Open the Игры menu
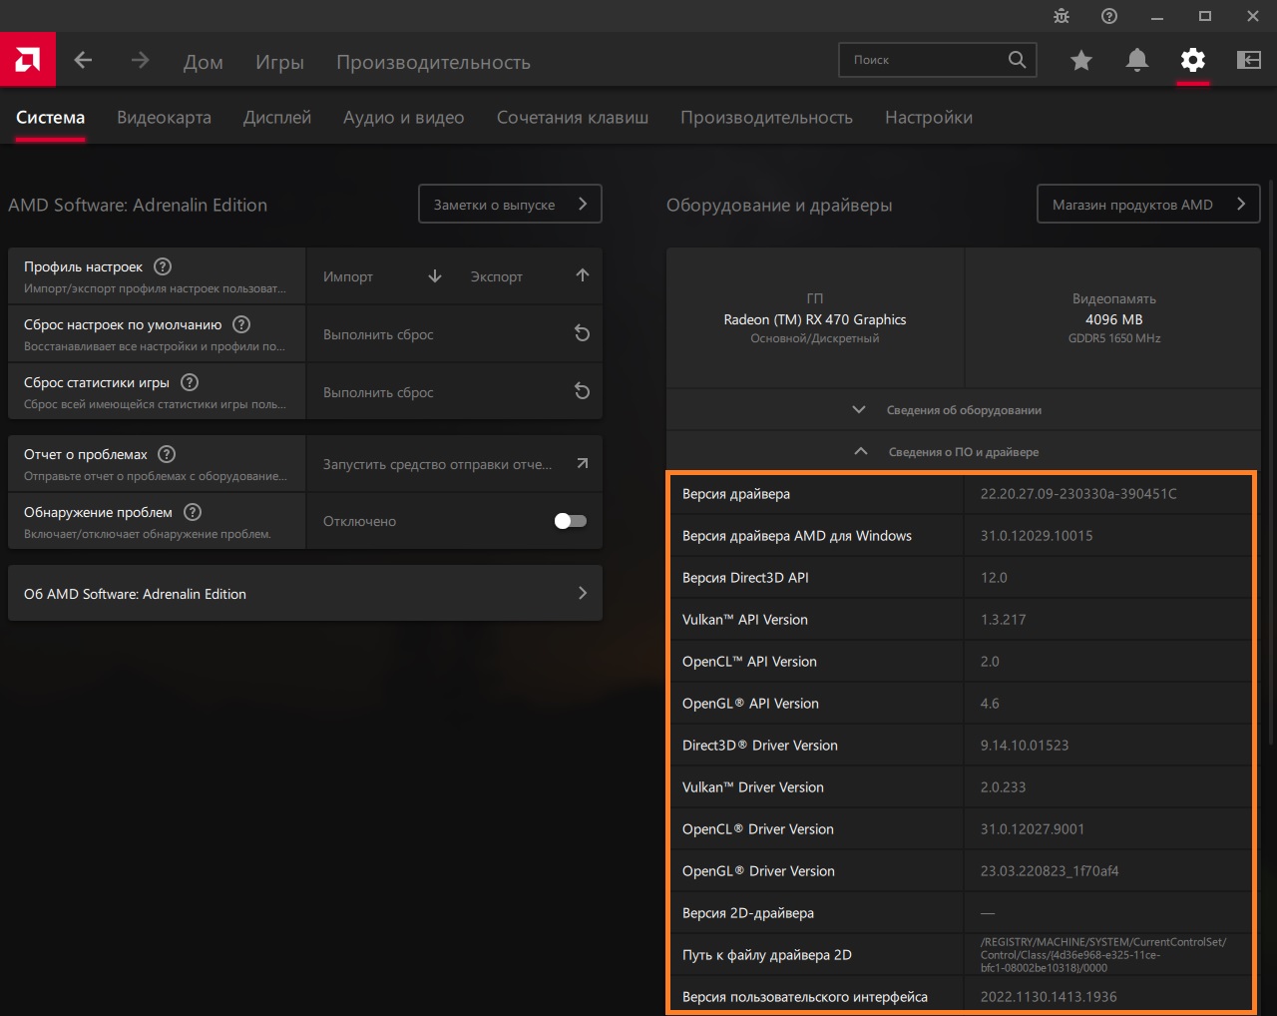 (279, 62)
